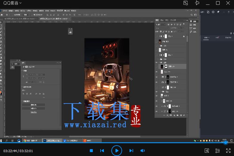Add a layer mask from panel bottom
234x156 pixels.
tap(171, 115)
